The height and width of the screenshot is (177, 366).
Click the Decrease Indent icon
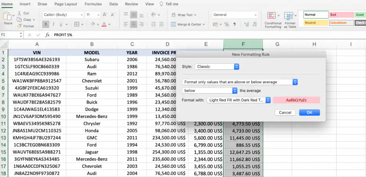[153, 24]
